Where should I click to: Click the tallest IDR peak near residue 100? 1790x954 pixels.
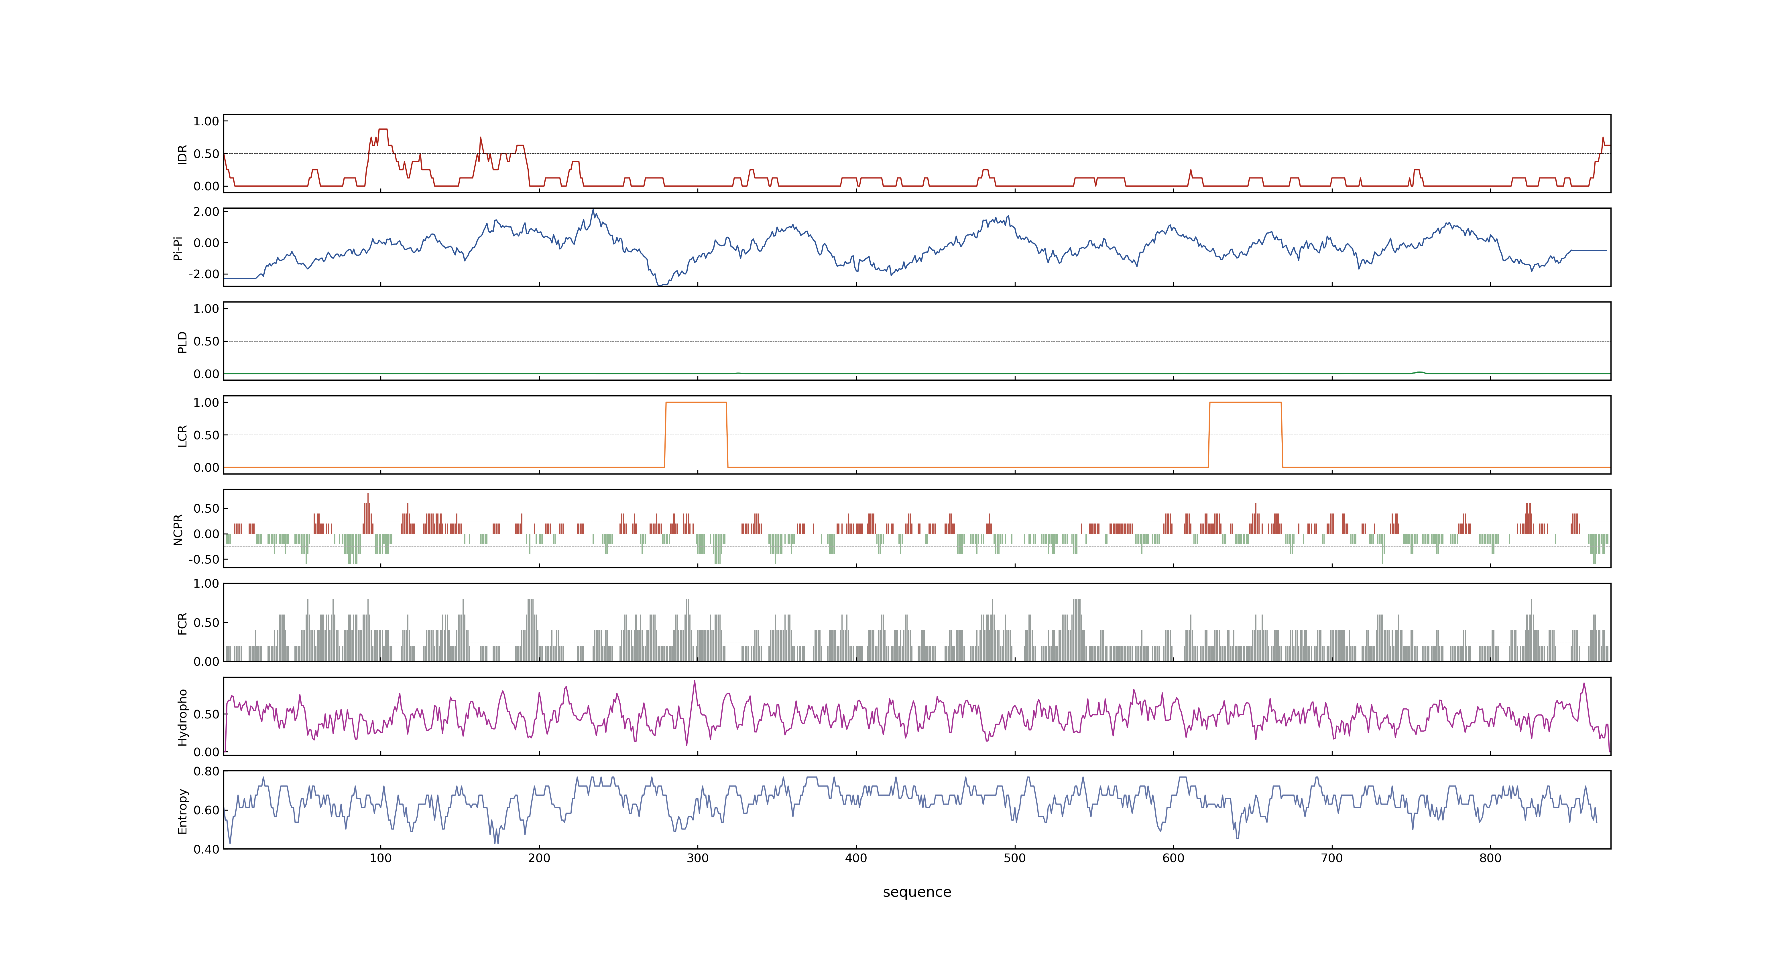[x=383, y=129]
